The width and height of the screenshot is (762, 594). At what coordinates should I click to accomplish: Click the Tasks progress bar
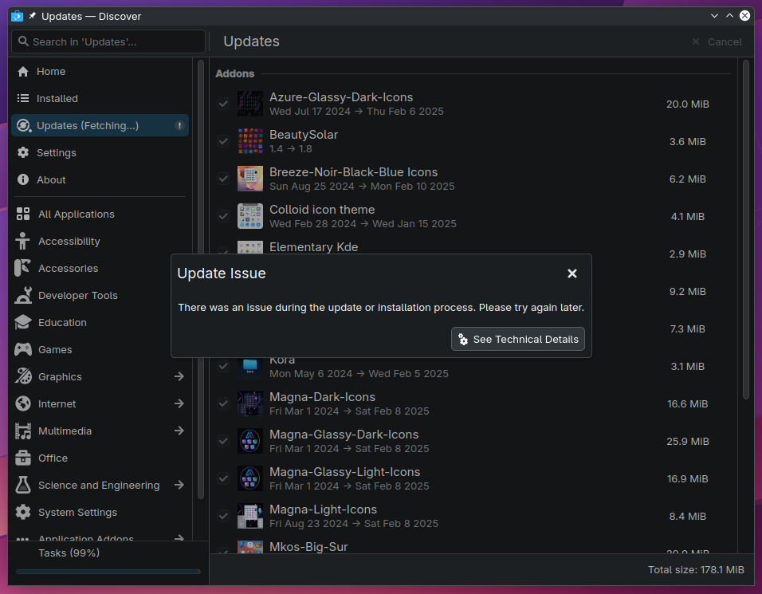click(108, 572)
